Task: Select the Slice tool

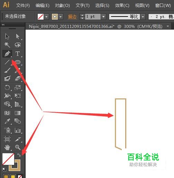Action: pyautogui.click(x=18, y=139)
